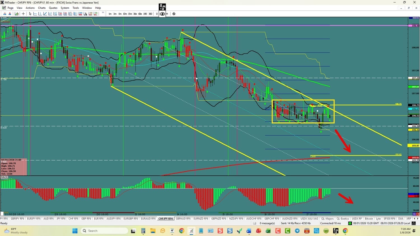Click the warning triangle icon in the status bar
Viewport: 420px width, 236px height.
coord(414,223)
